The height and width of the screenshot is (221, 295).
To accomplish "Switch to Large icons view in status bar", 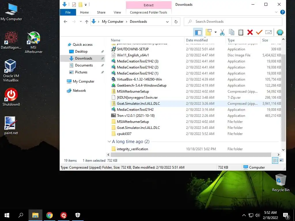I will (x=281, y=161).
